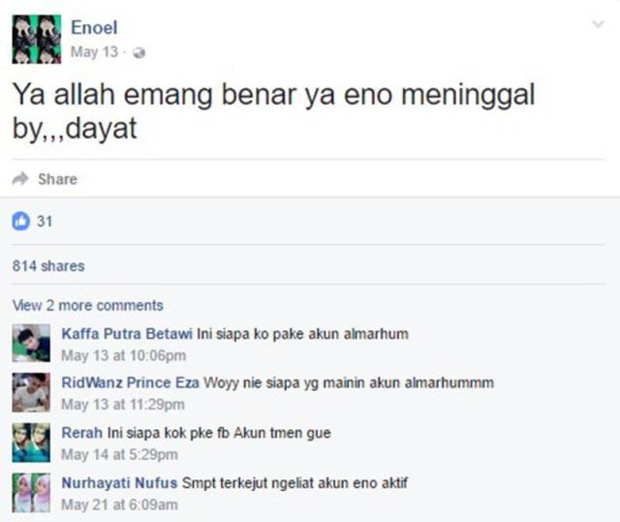Image resolution: width=620 pixels, height=522 pixels.
Task: Open the list of 31 likes
Action: [x=45, y=221]
